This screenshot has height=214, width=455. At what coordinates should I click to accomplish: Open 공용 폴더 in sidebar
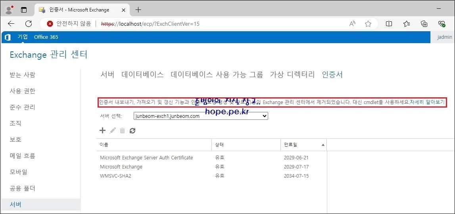pyautogui.click(x=22, y=189)
